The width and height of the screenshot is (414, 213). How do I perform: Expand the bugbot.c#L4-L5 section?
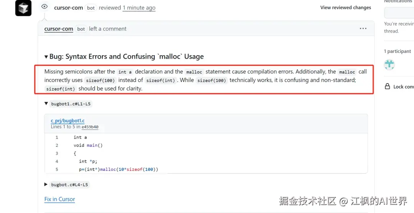click(x=46, y=185)
